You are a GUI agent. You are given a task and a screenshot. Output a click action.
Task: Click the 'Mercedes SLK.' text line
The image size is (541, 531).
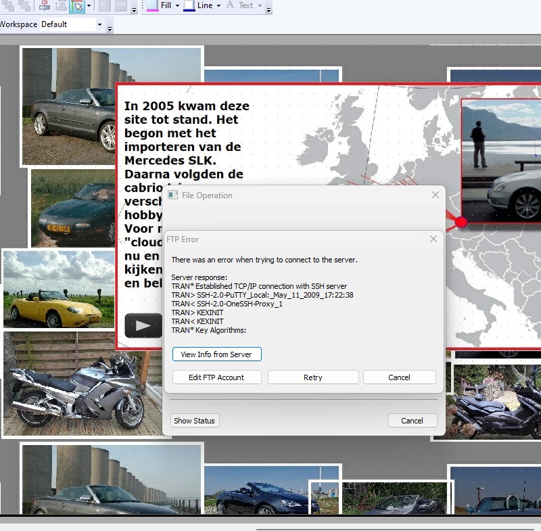[x=170, y=160]
